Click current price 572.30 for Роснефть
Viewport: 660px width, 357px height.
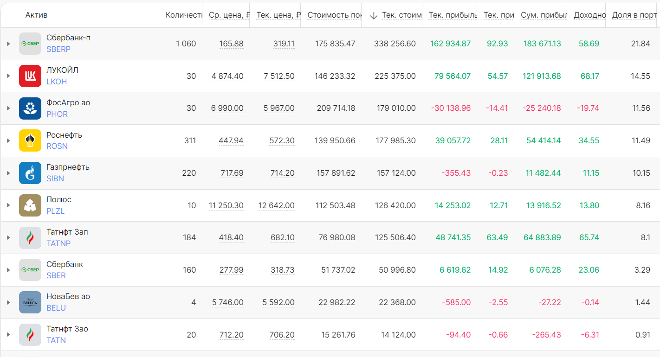[282, 140]
